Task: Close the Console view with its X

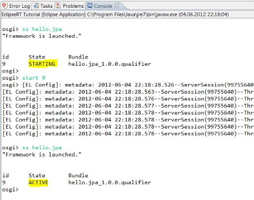Action: [x=117, y=6]
